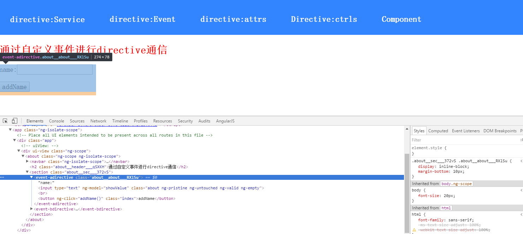523x234 pixels.
Task: Select the DOM Breakpoints sidebar tab
Action: click(x=500, y=131)
